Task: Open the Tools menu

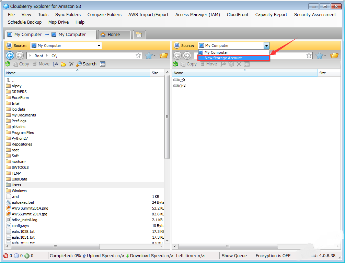Action: click(x=43, y=15)
